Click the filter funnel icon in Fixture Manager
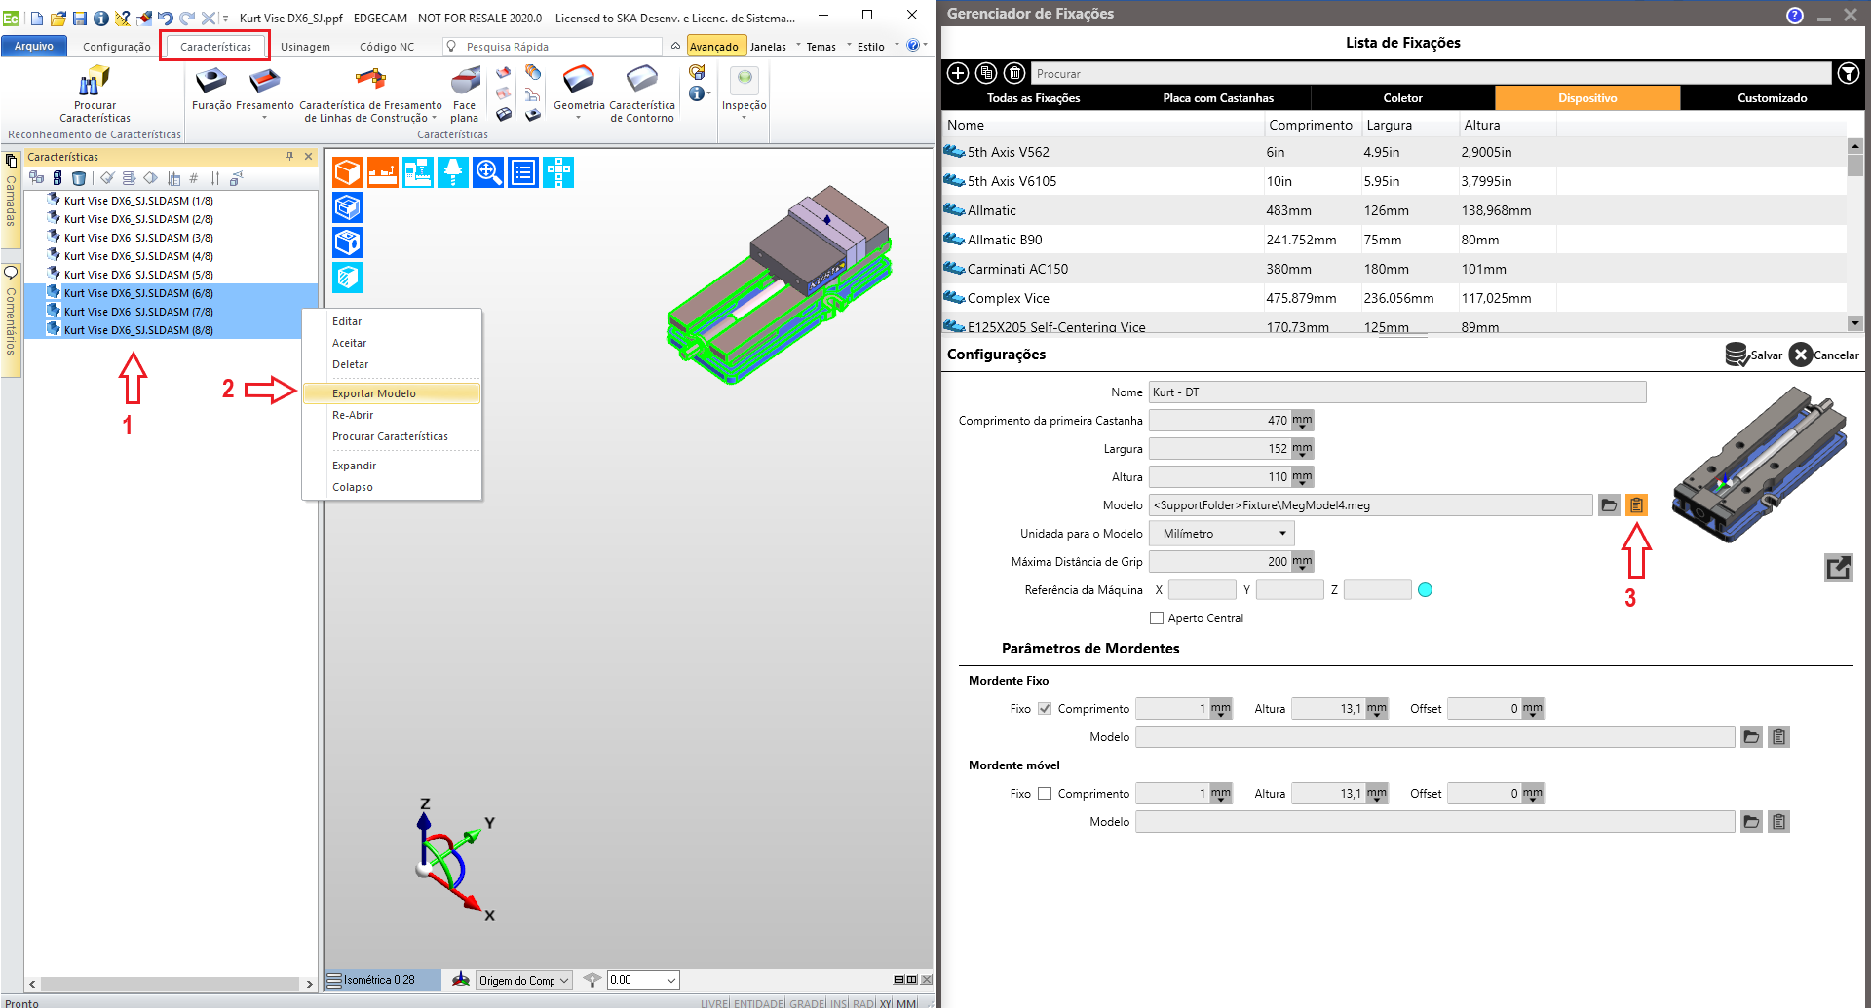Image resolution: width=1871 pixels, height=1008 pixels. [1847, 73]
